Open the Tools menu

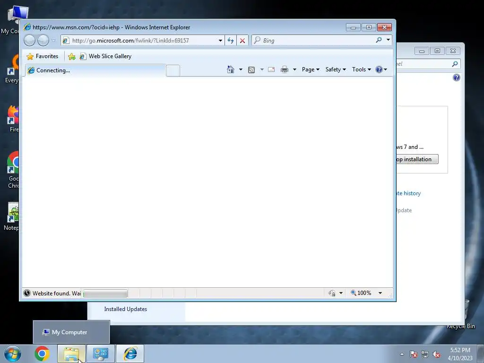point(361,69)
